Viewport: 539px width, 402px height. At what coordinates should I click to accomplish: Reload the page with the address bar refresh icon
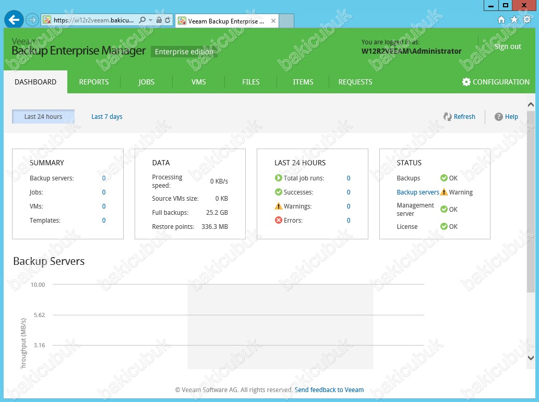pyautogui.click(x=167, y=20)
